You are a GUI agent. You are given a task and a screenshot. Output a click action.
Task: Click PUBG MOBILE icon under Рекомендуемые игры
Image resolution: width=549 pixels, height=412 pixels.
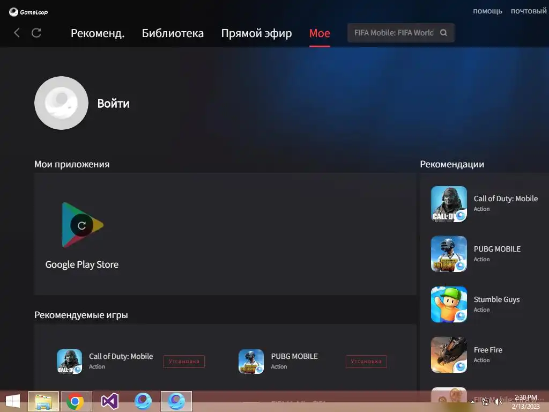251,362
